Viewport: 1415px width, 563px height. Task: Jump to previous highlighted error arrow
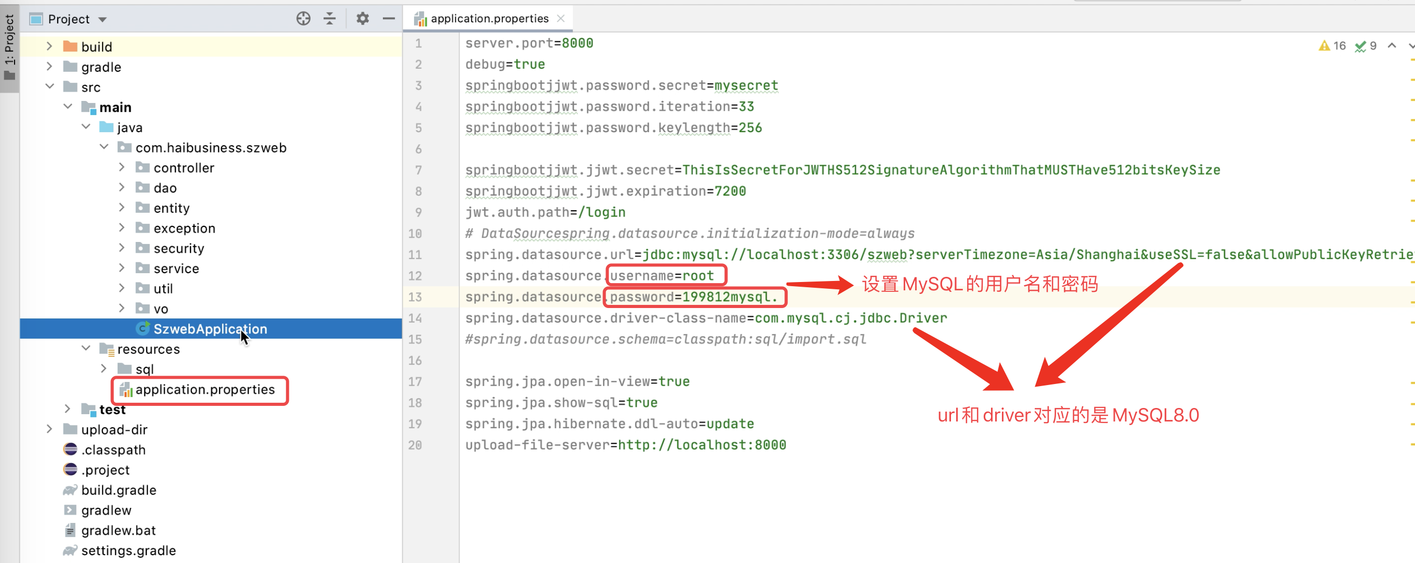pyautogui.click(x=1392, y=46)
